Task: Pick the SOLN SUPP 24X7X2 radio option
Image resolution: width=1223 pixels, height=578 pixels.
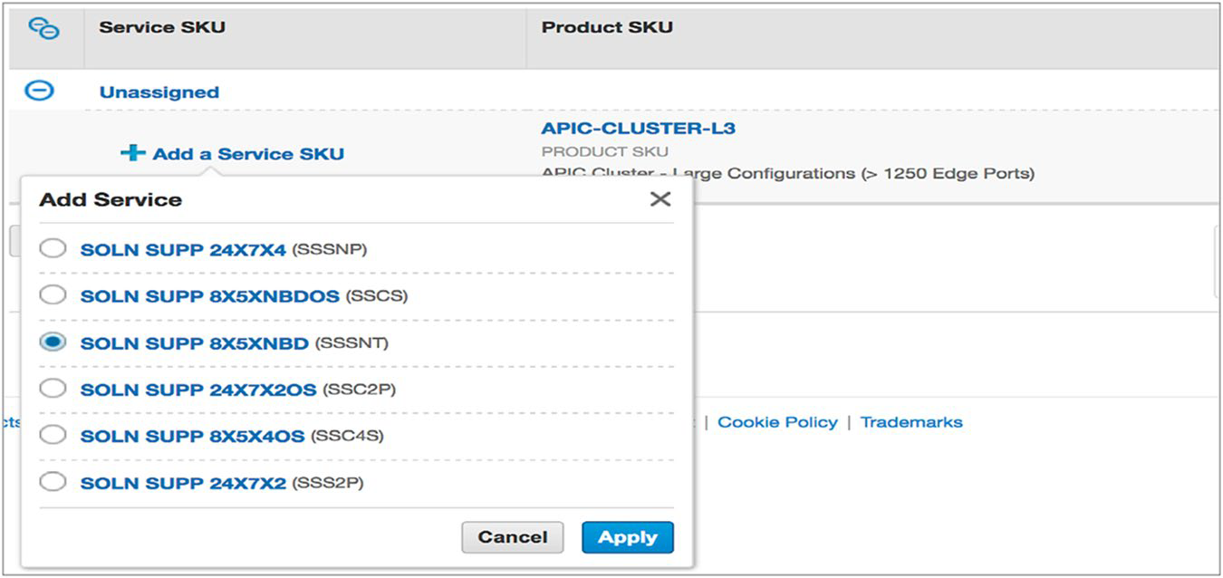Action: point(53,482)
